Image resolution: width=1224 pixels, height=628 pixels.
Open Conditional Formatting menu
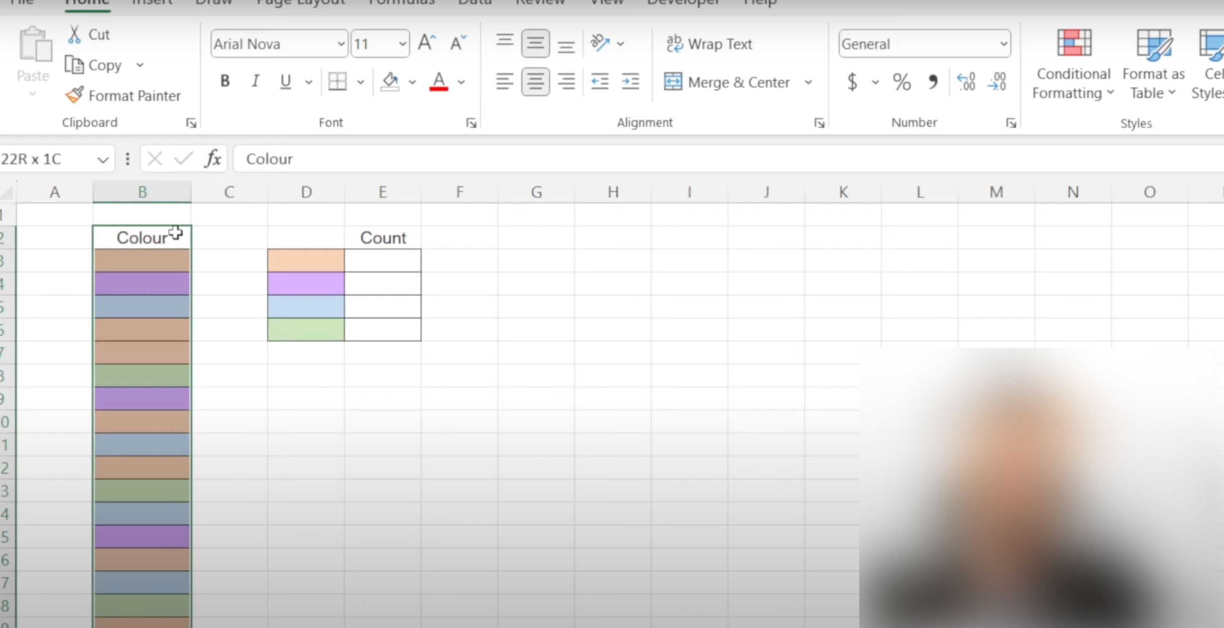tap(1073, 64)
